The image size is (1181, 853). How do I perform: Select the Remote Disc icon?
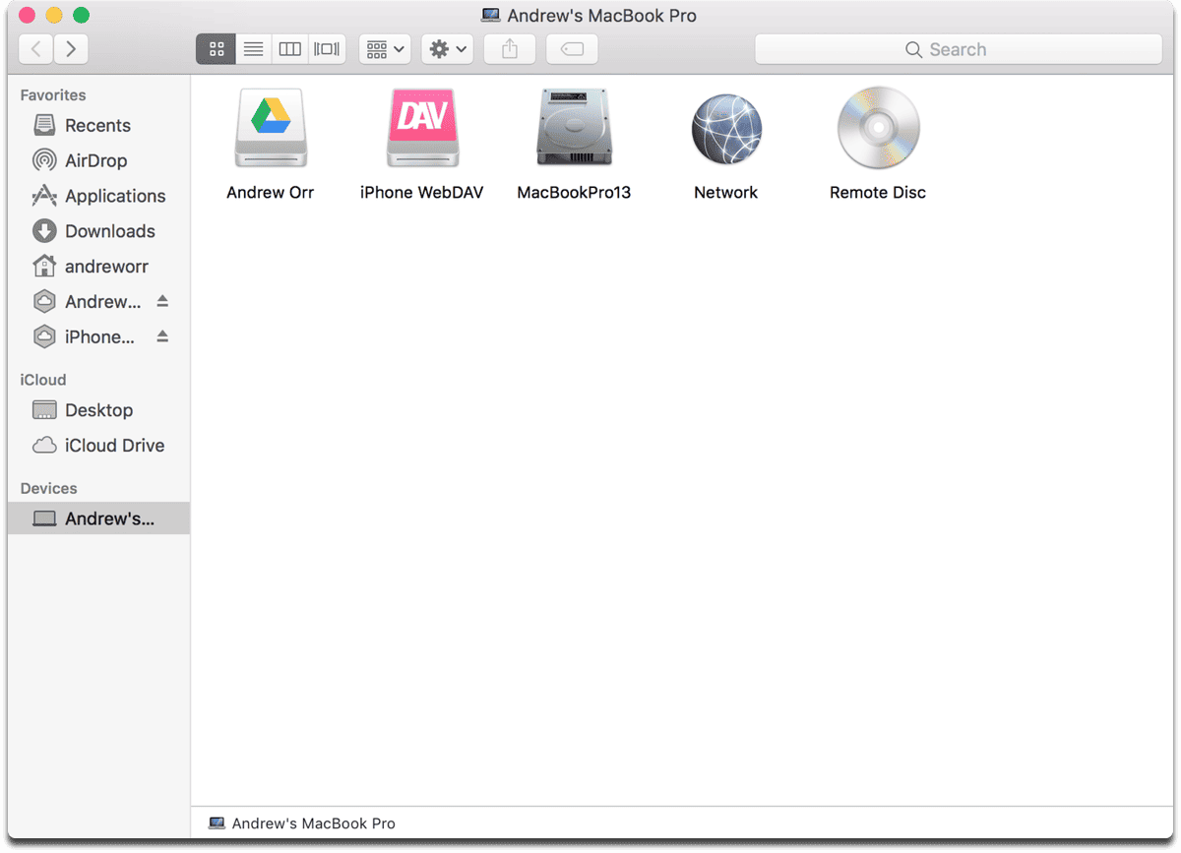point(878,128)
